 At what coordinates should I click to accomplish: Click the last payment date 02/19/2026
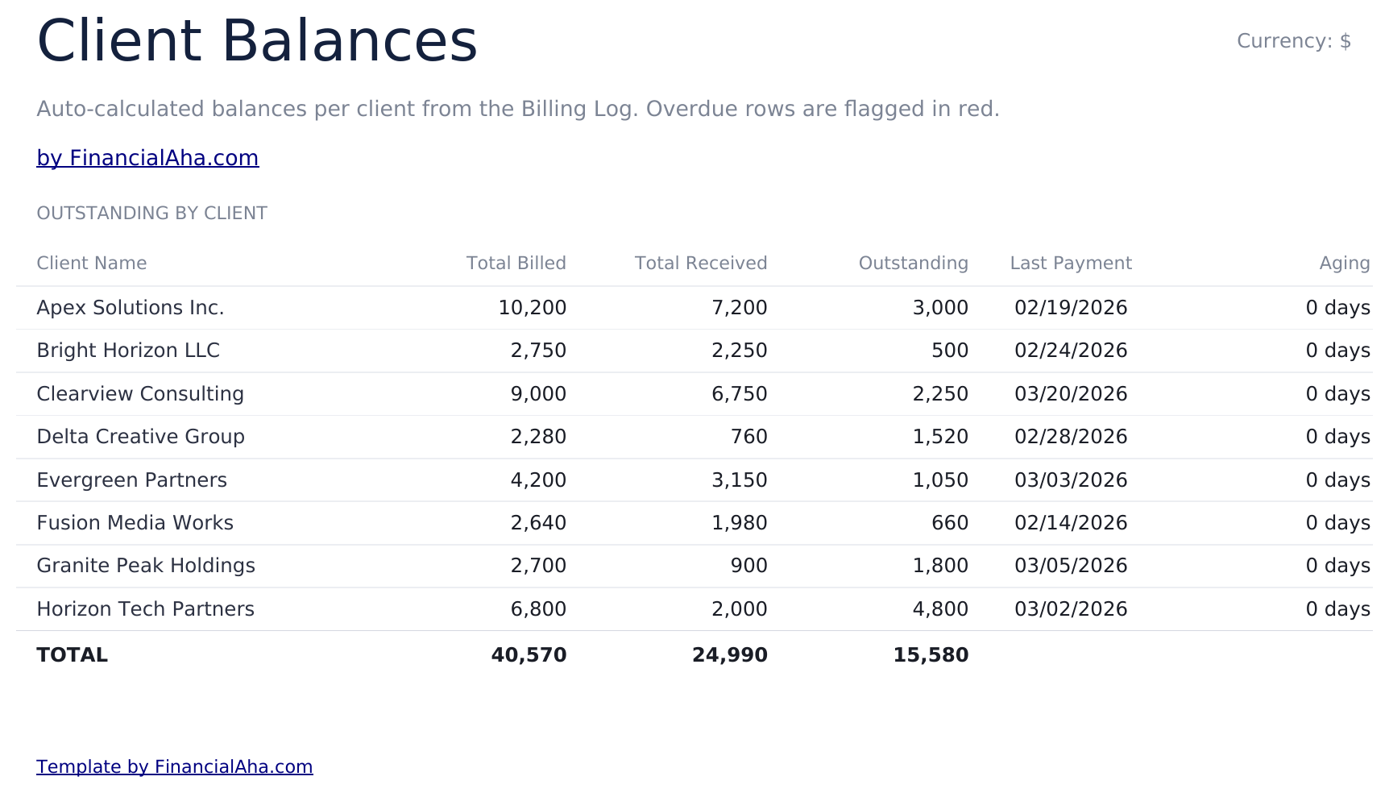coord(1071,308)
